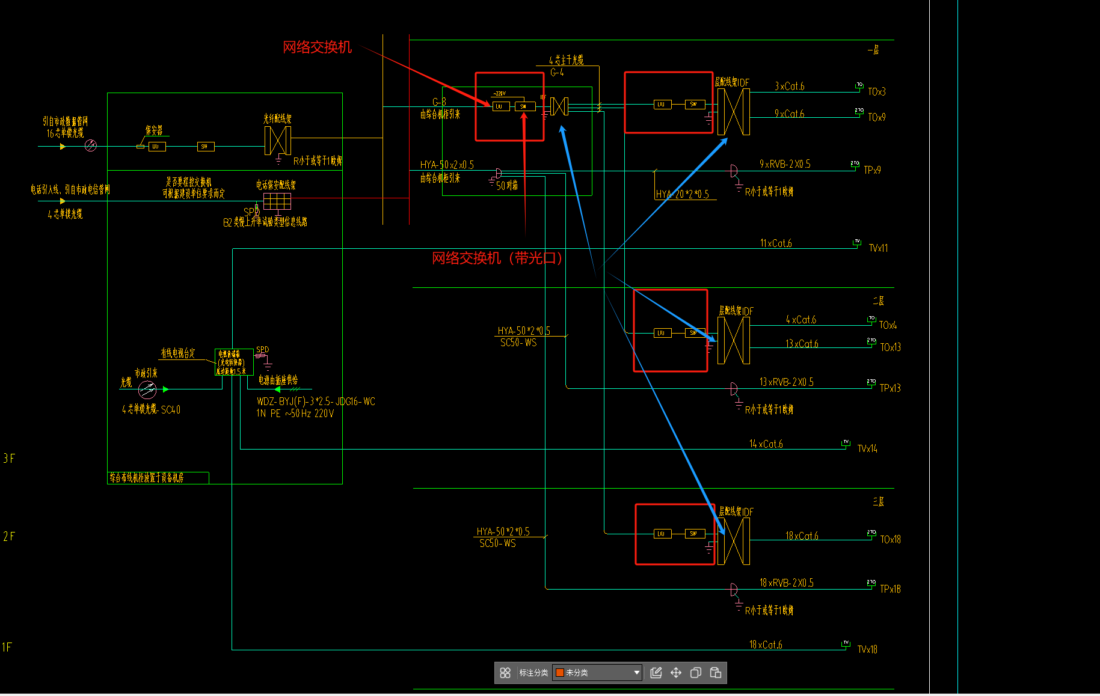Screen dimensions: 1100x696
Task: Click the HYA-20*2*0.5 label
Action: click(x=683, y=194)
